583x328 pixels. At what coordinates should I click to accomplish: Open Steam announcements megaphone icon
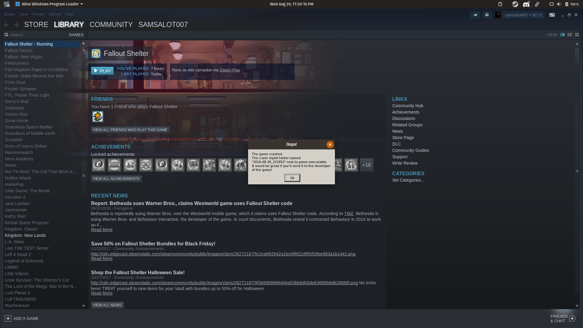475,15
